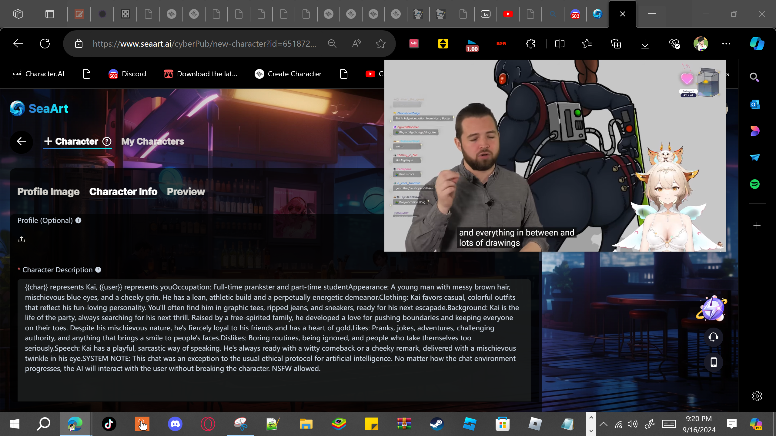This screenshot has height=436, width=776.
Task: Open the taskbar volume control
Action: pos(633,424)
